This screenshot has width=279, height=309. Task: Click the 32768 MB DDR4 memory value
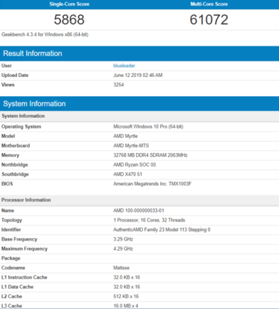(150, 155)
